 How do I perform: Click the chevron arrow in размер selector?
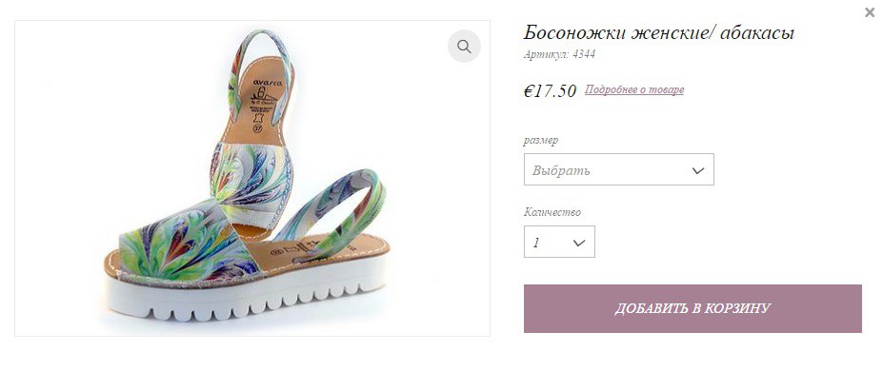click(x=697, y=170)
